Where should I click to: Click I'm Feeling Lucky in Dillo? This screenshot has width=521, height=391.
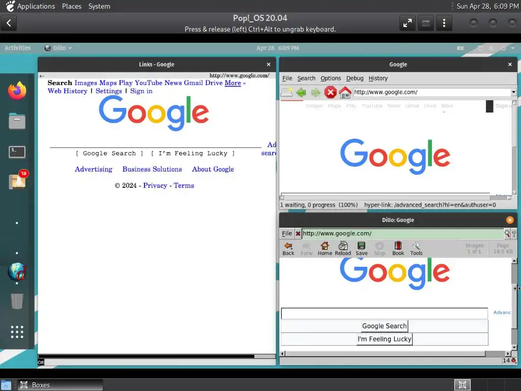tap(385, 339)
